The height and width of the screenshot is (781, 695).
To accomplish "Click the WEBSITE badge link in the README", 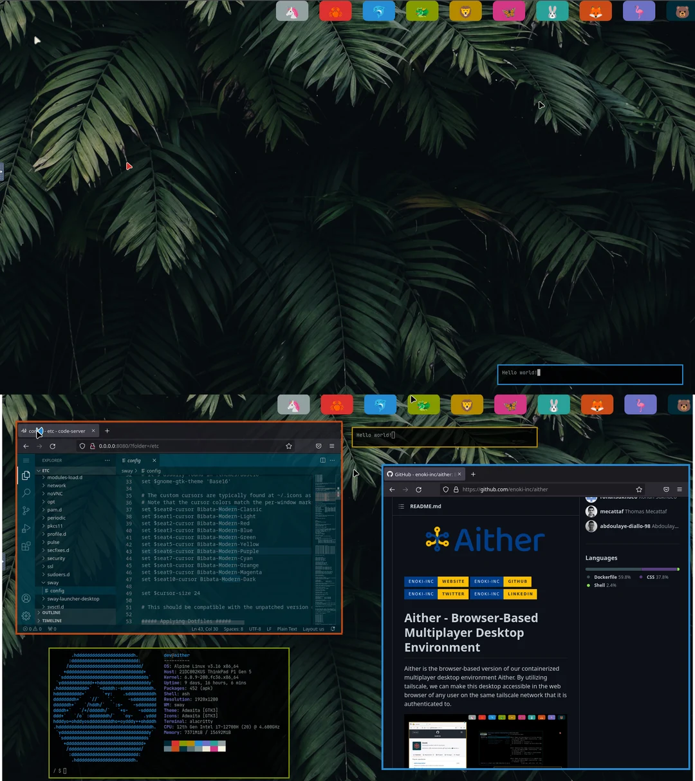I will (x=452, y=581).
